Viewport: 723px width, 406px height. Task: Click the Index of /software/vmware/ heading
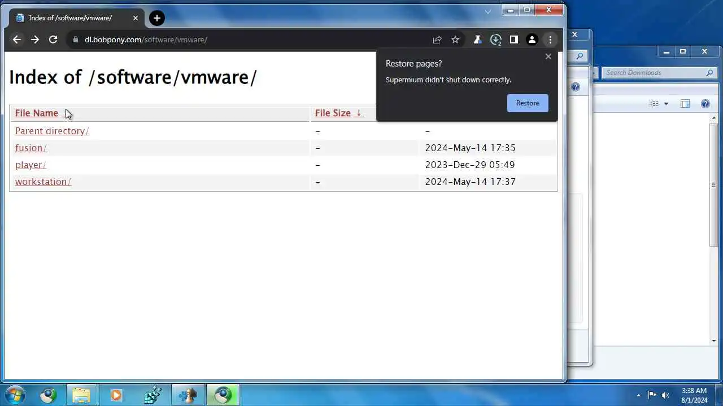pos(133,77)
